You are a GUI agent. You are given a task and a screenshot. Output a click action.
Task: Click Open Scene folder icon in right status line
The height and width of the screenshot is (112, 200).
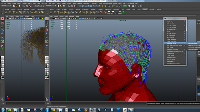click(61, 6)
